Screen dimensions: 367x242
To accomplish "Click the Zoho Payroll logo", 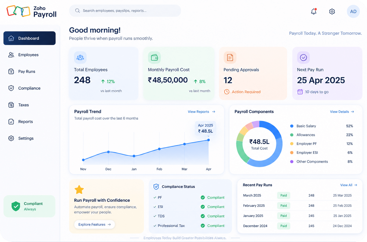I will [x=32, y=12].
